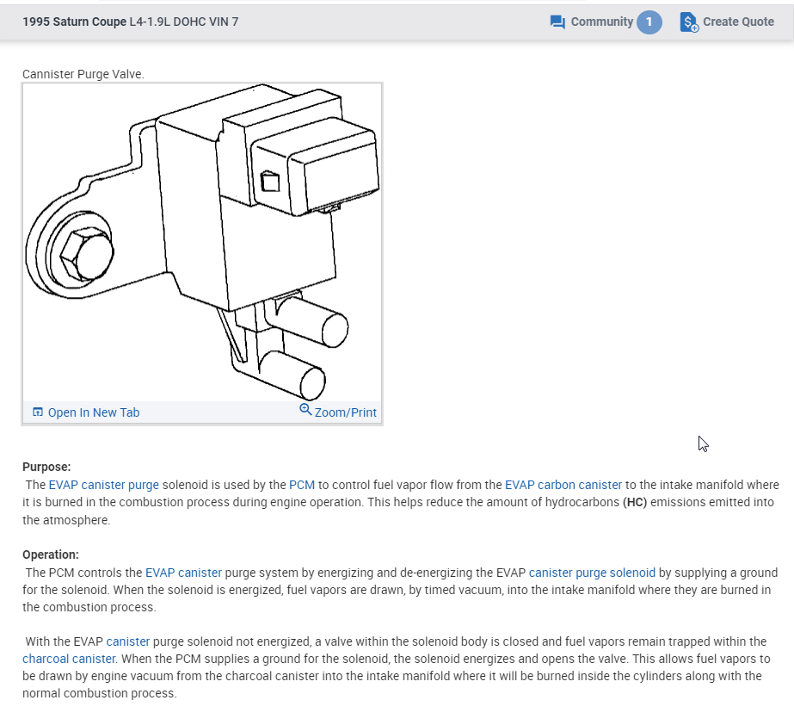Click the Zoom/Print magnifier icon
This screenshot has width=794, height=725.
(305, 409)
